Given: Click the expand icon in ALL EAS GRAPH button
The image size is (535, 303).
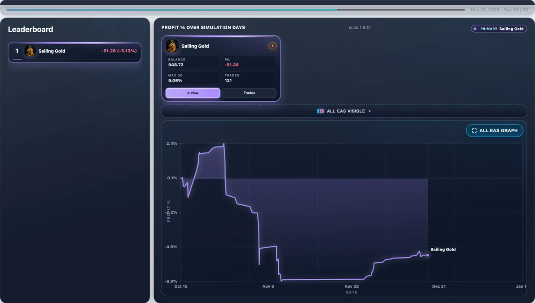Looking at the screenshot, I should pyautogui.click(x=474, y=130).
